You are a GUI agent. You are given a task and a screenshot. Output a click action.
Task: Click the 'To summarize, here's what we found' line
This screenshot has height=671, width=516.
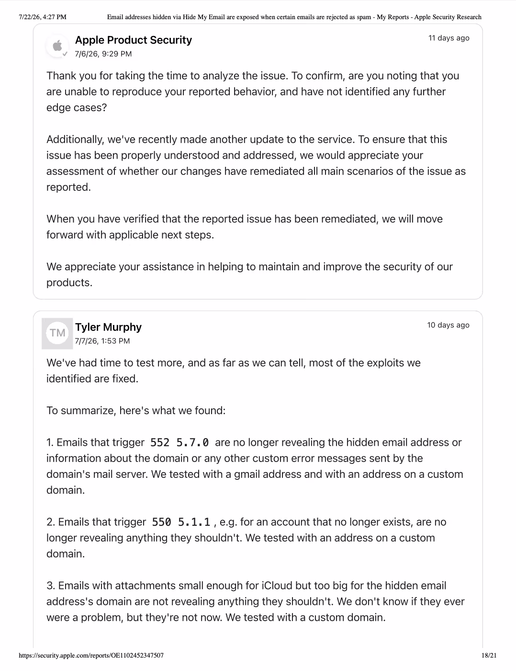click(x=136, y=410)
